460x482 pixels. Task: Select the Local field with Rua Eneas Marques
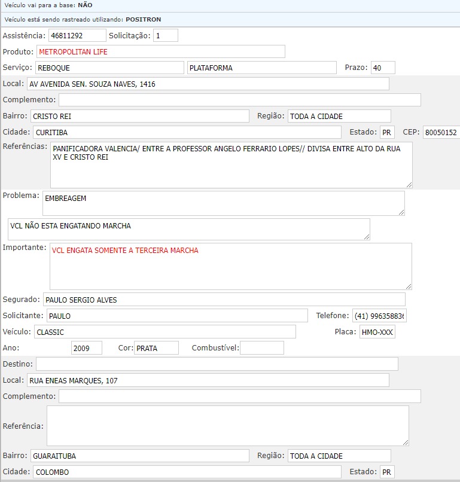click(208, 380)
